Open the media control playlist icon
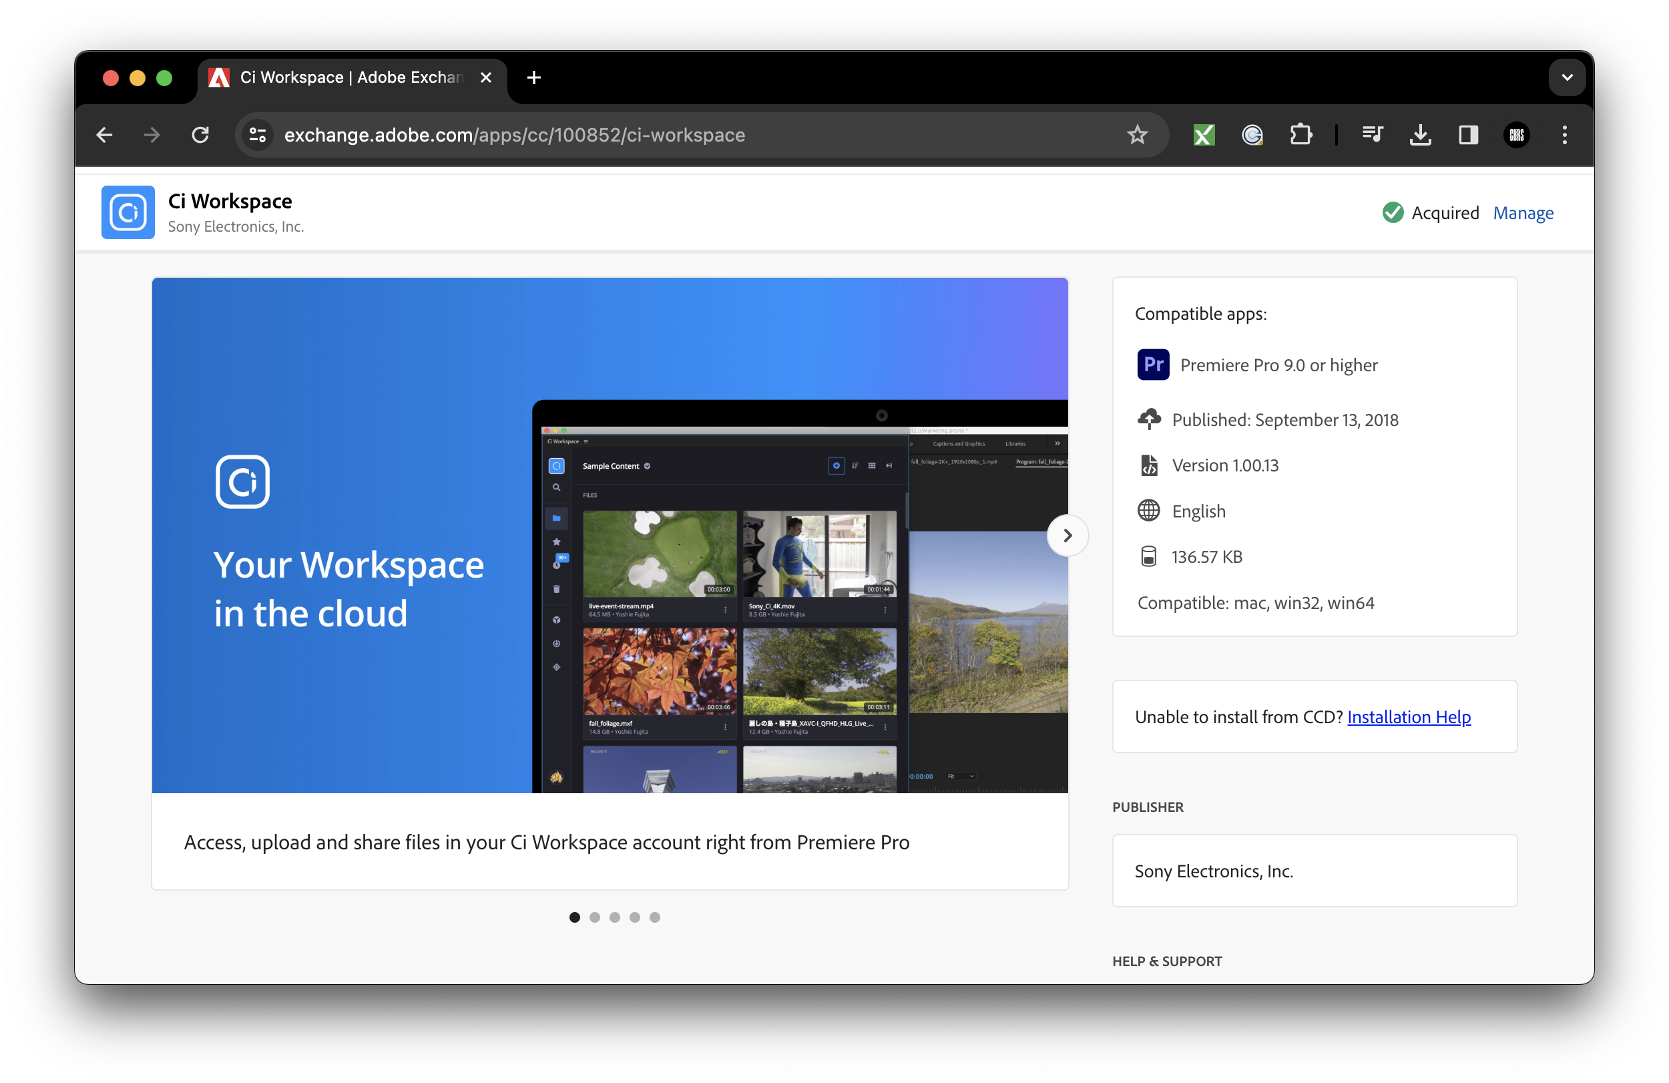This screenshot has width=1669, height=1083. [x=1372, y=135]
